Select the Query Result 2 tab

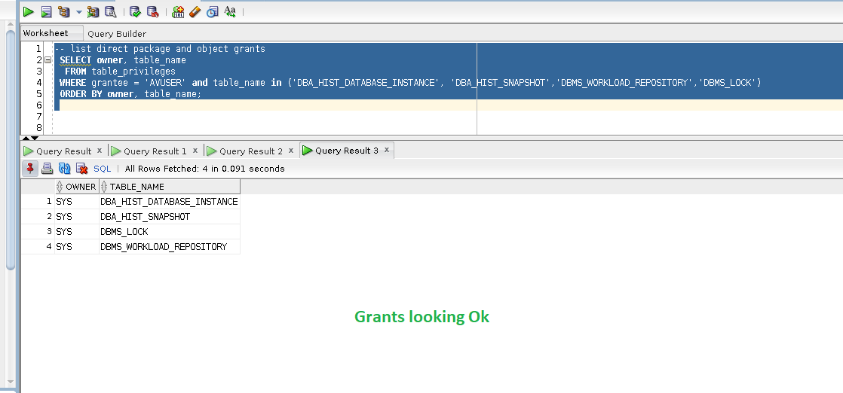coord(251,151)
